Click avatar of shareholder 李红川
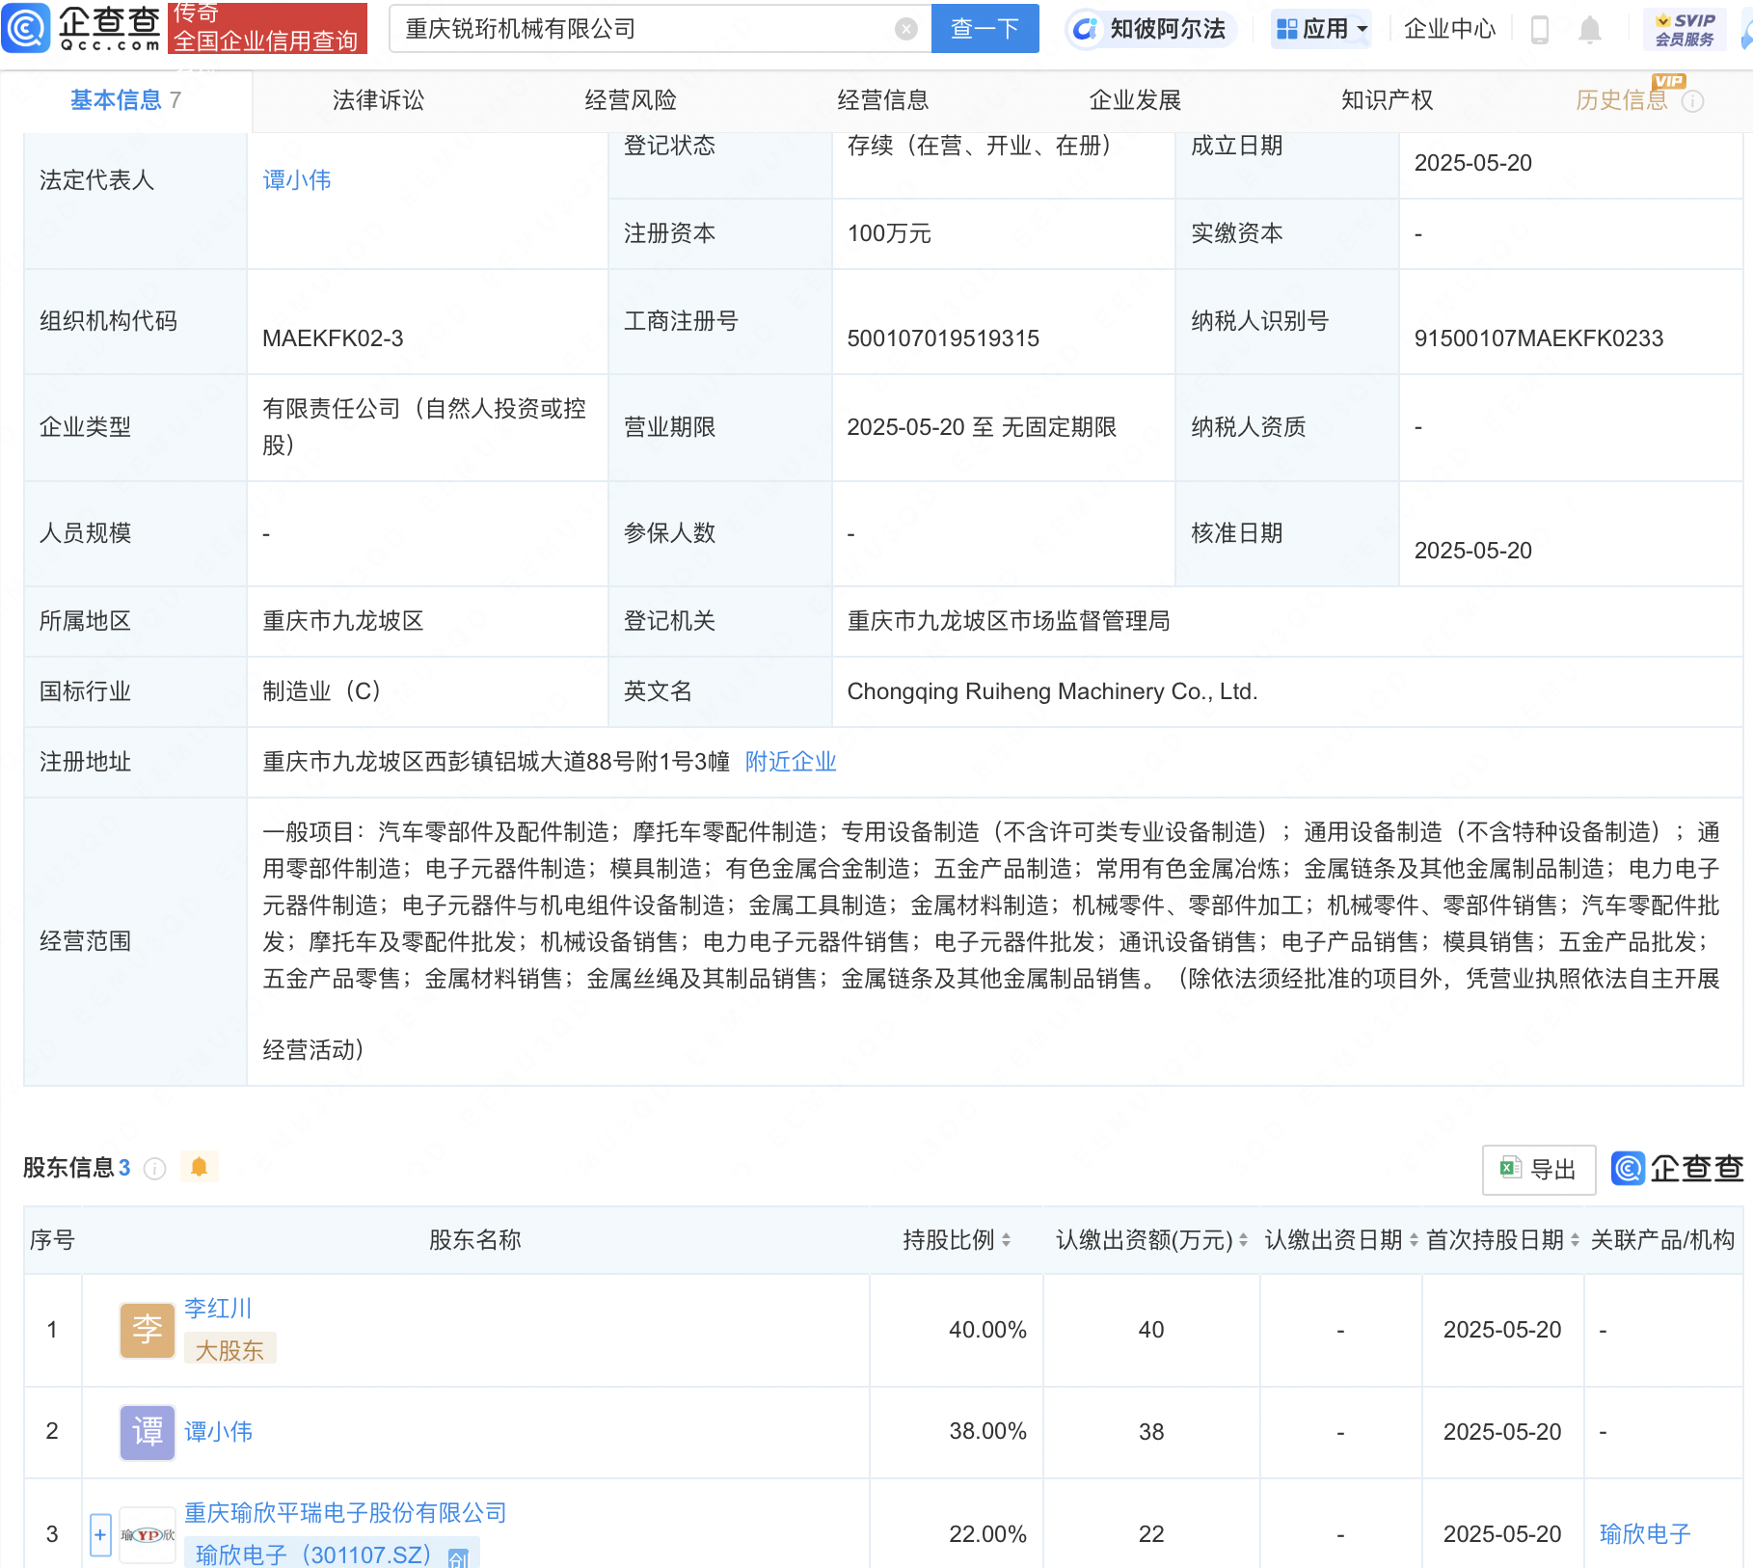1753x1568 pixels. click(x=147, y=1330)
